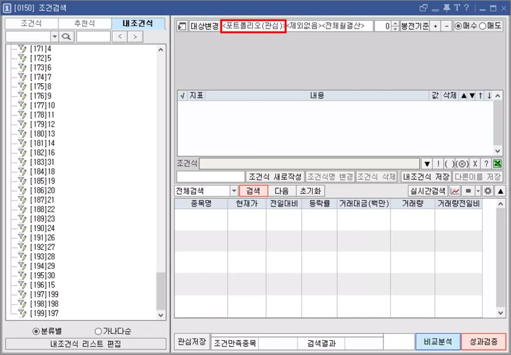Click the 실시간검색 button
511x355 pixels.
(428, 191)
